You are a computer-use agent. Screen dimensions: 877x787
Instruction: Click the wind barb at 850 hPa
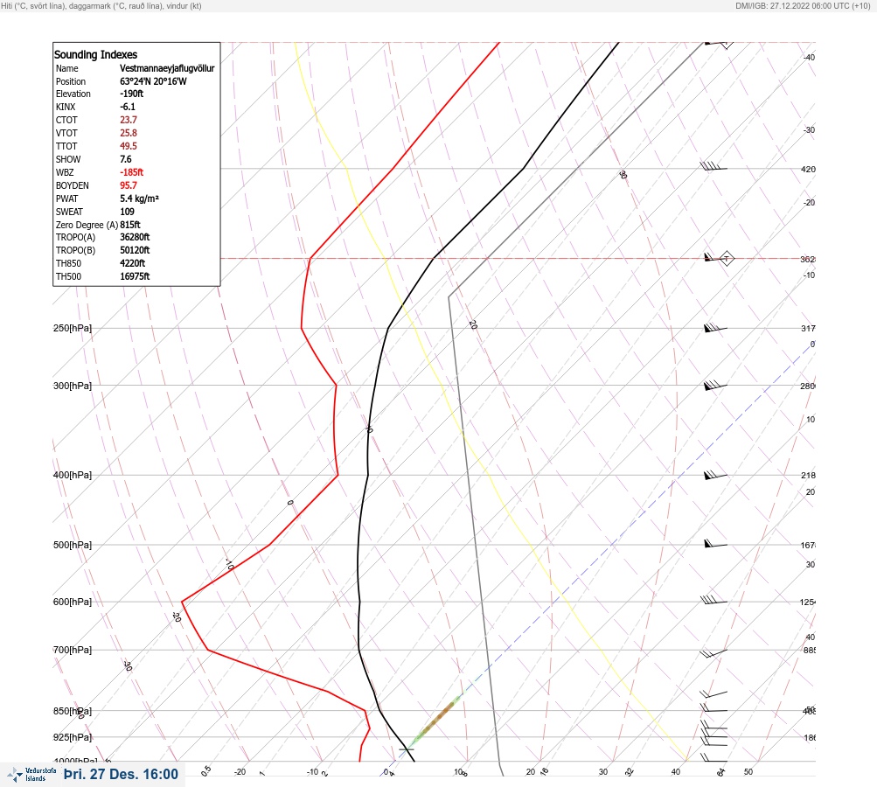(713, 708)
